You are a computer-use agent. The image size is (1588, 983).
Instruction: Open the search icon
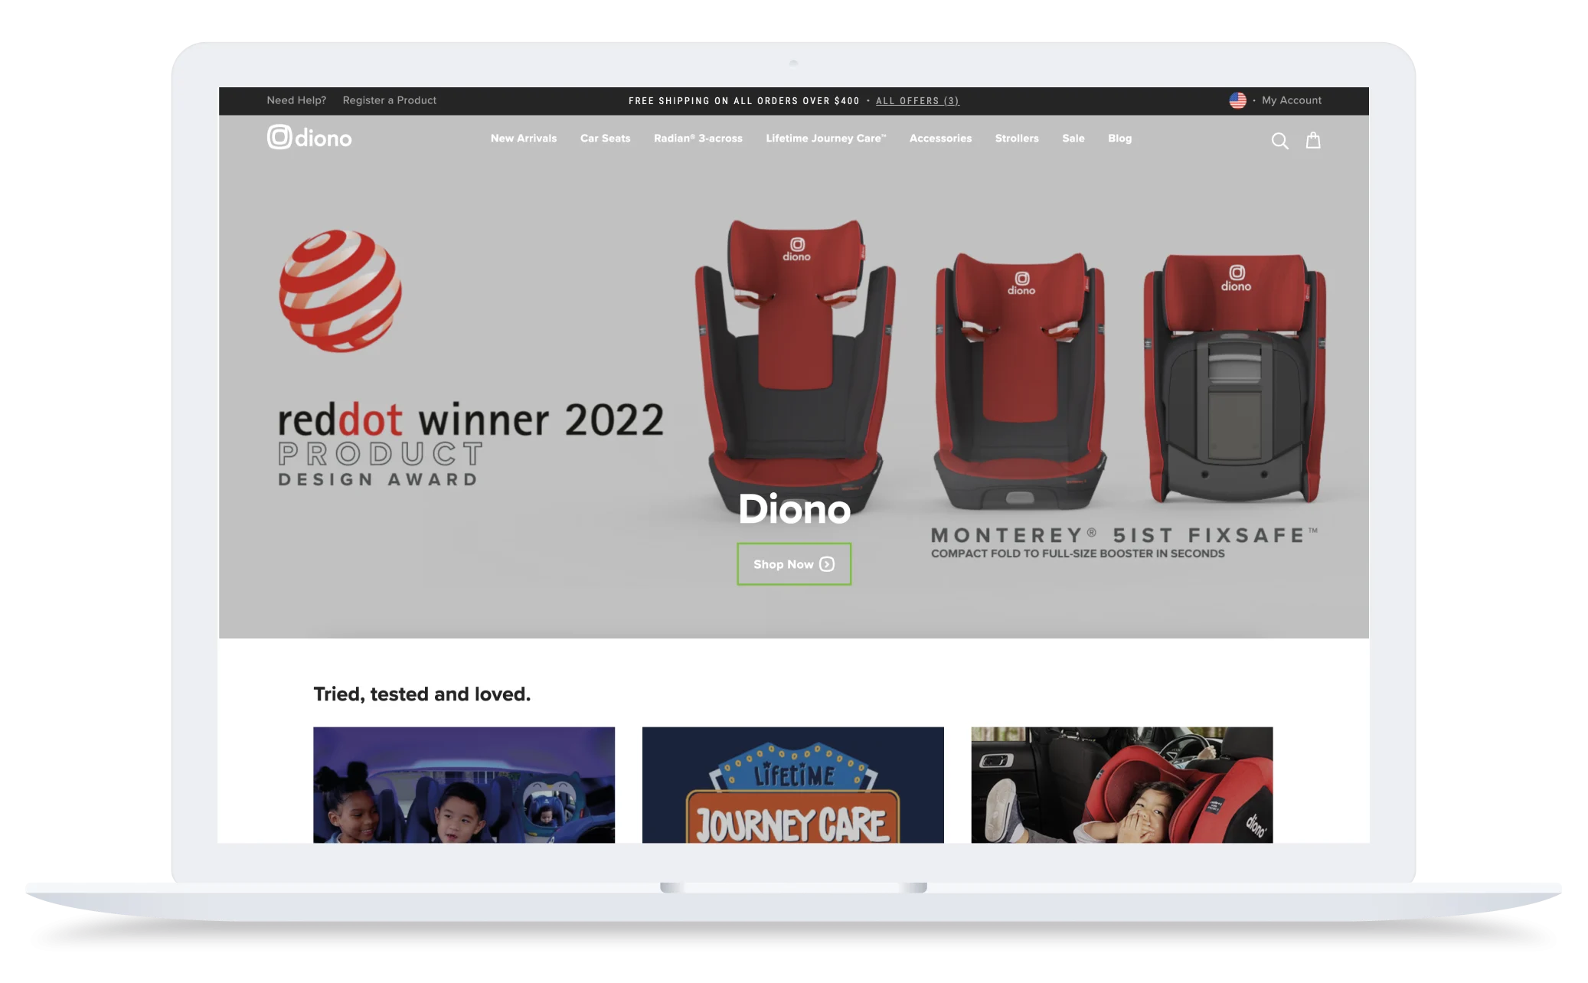(x=1279, y=141)
